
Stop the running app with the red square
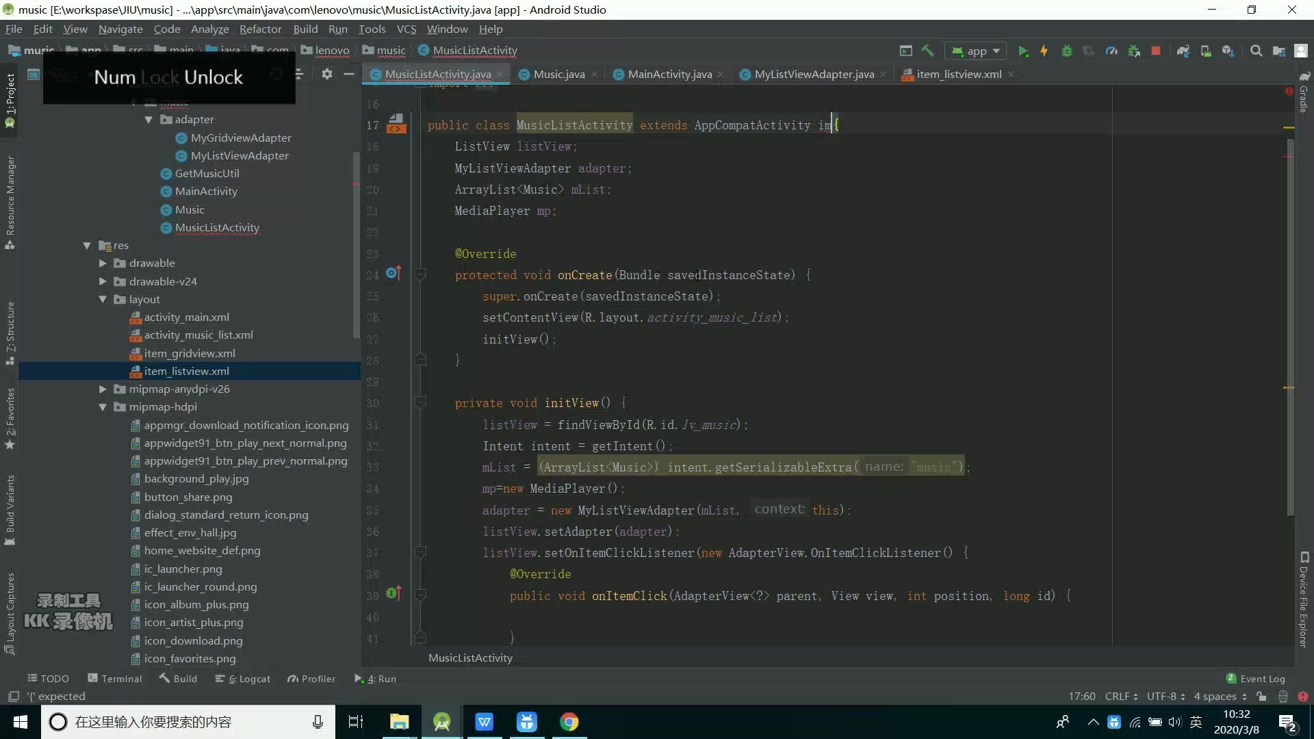coord(1155,51)
